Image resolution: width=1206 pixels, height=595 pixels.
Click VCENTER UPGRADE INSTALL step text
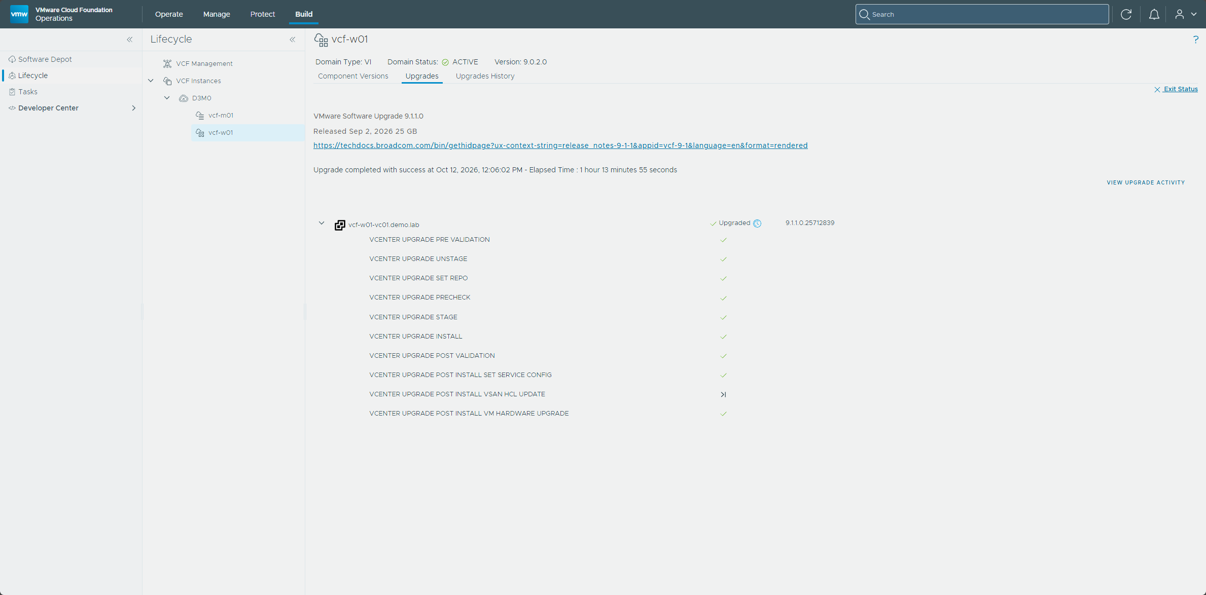point(416,337)
